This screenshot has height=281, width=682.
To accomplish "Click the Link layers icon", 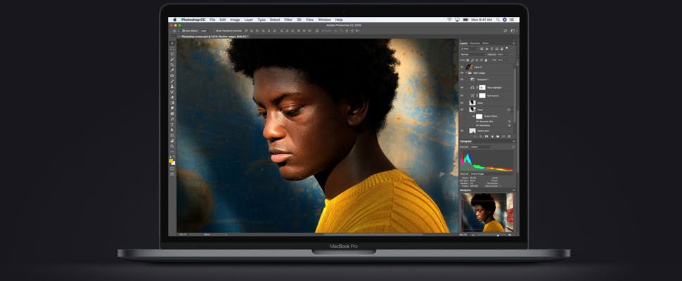I will [475, 136].
